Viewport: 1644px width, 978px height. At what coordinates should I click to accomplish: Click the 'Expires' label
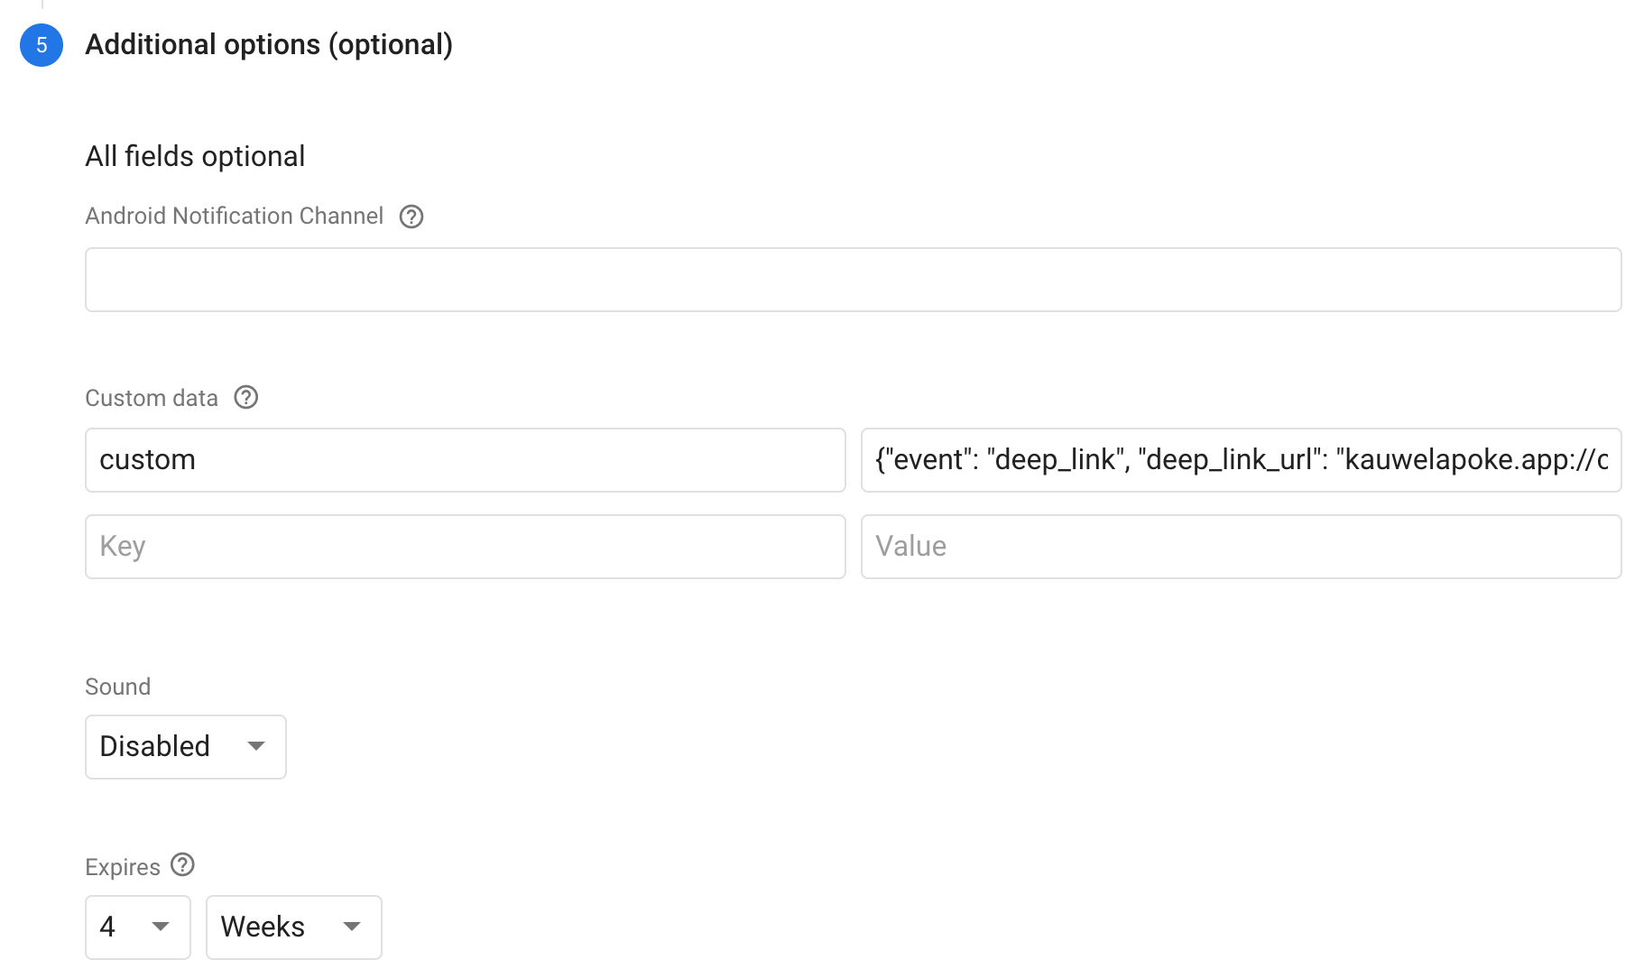(122, 867)
